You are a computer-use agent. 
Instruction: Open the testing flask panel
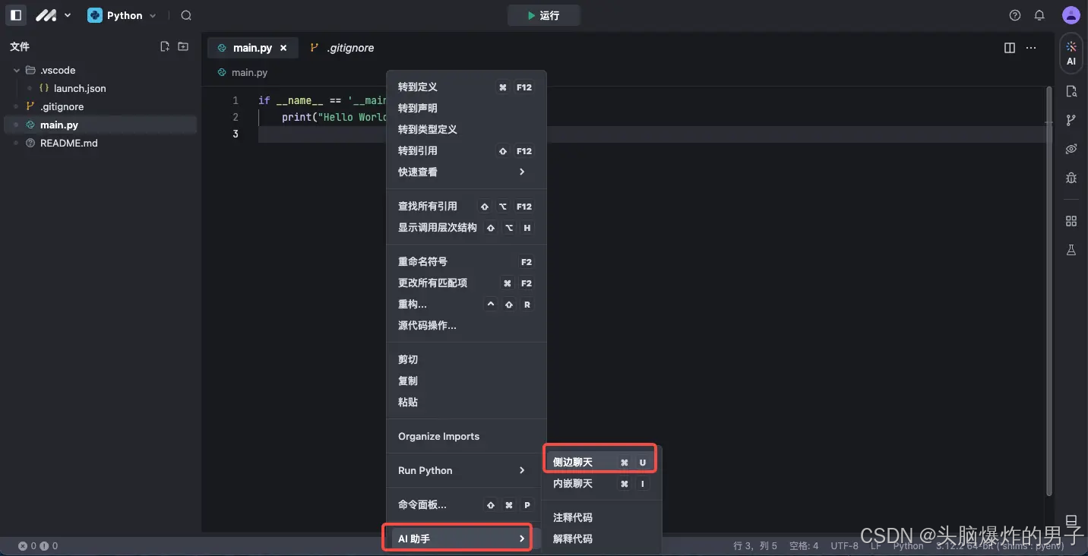1071,249
